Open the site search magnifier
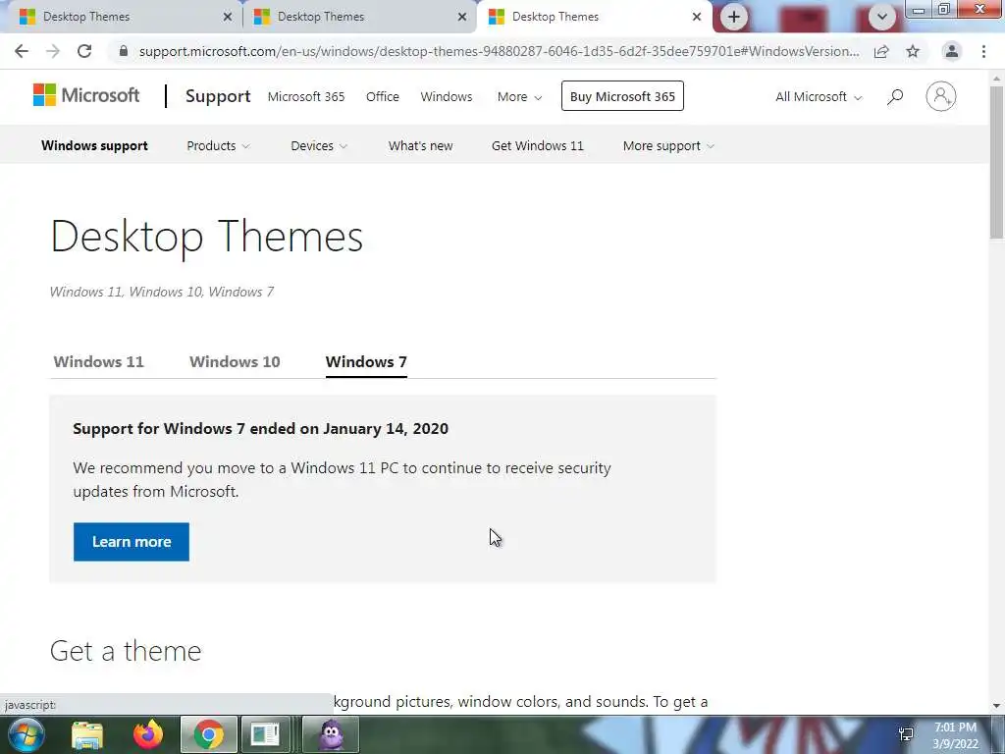 895,97
